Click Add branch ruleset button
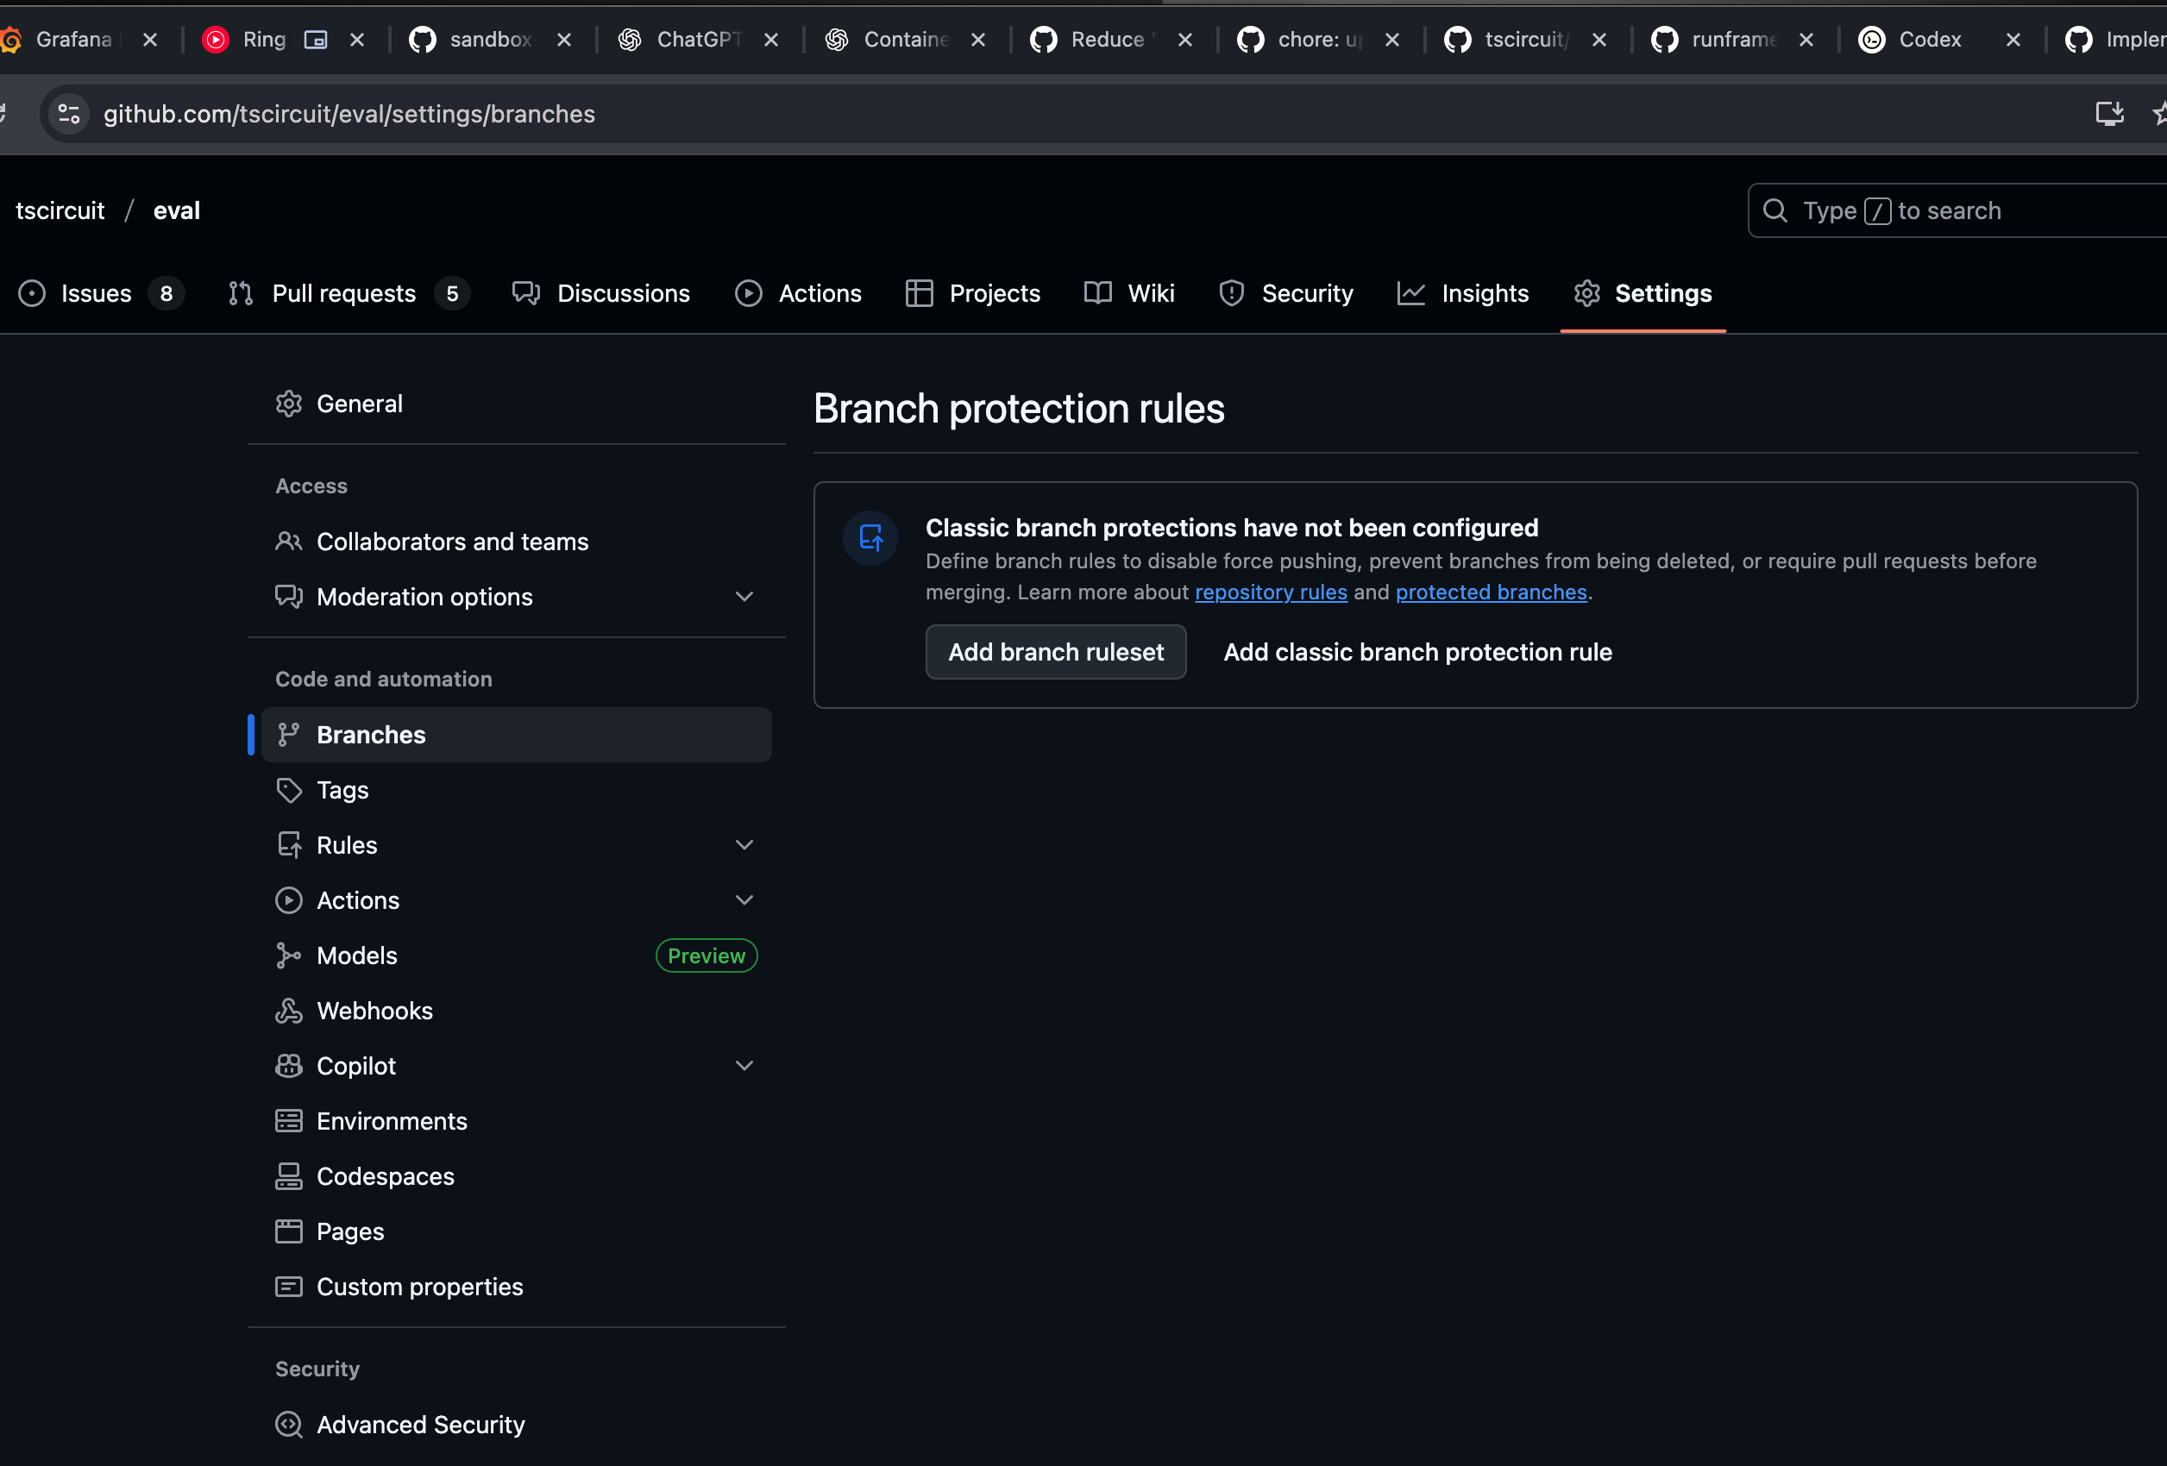Image resolution: width=2167 pixels, height=1466 pixels. pyautogui.click(x=1054, y=653)
